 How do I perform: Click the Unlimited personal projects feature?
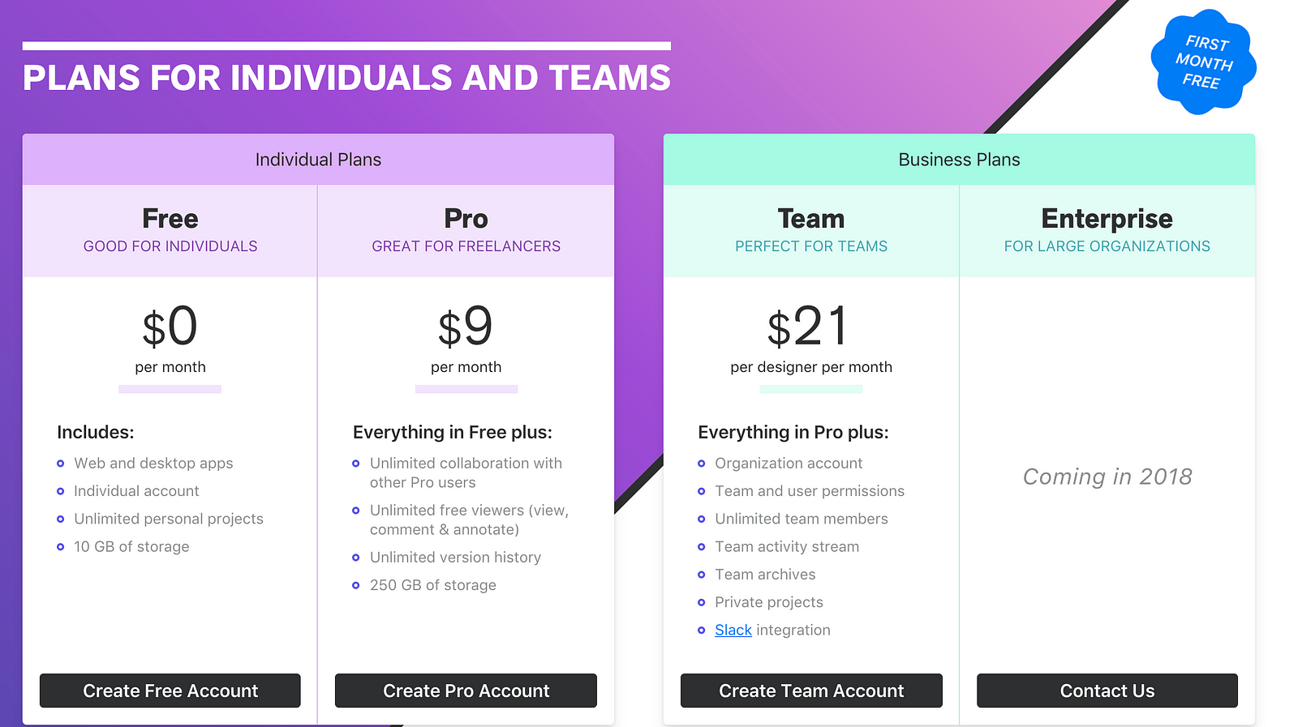pyautogui.click(x=169, y=519)
